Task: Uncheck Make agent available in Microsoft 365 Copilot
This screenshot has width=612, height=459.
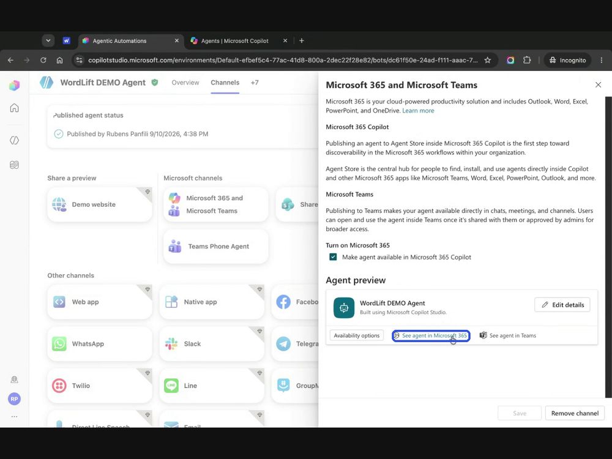Action: pyautogui.click(x=333, y=257)
